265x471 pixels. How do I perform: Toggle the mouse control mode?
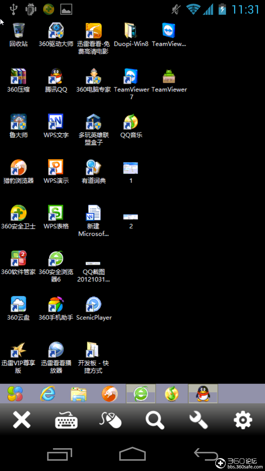click(x=110, y=420)
